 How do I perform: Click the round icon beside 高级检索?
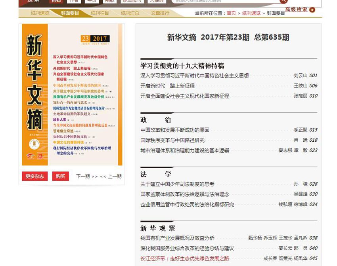(x=312, y=9)
